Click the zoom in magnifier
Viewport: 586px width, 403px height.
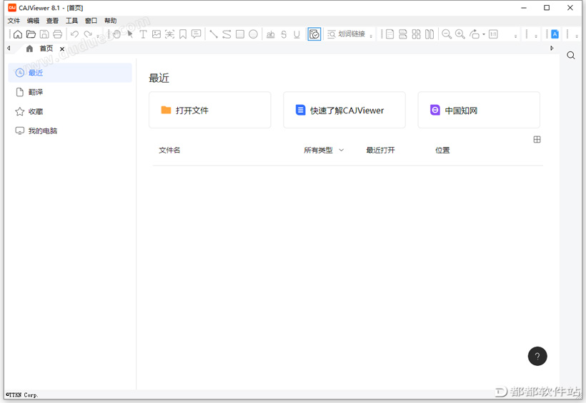tap(460, 34)
